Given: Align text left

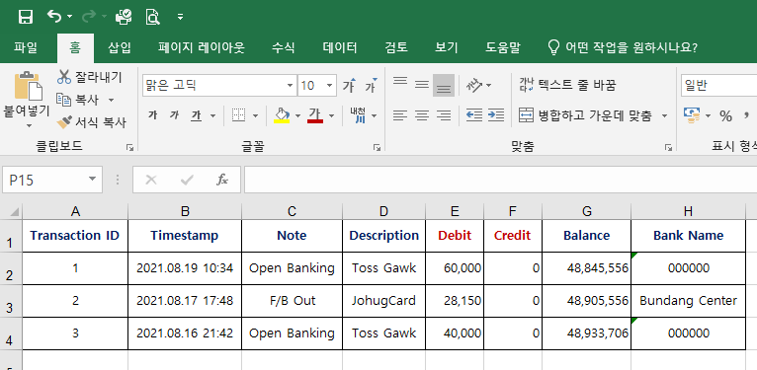Looking at the screenshot, I should 399,115.
